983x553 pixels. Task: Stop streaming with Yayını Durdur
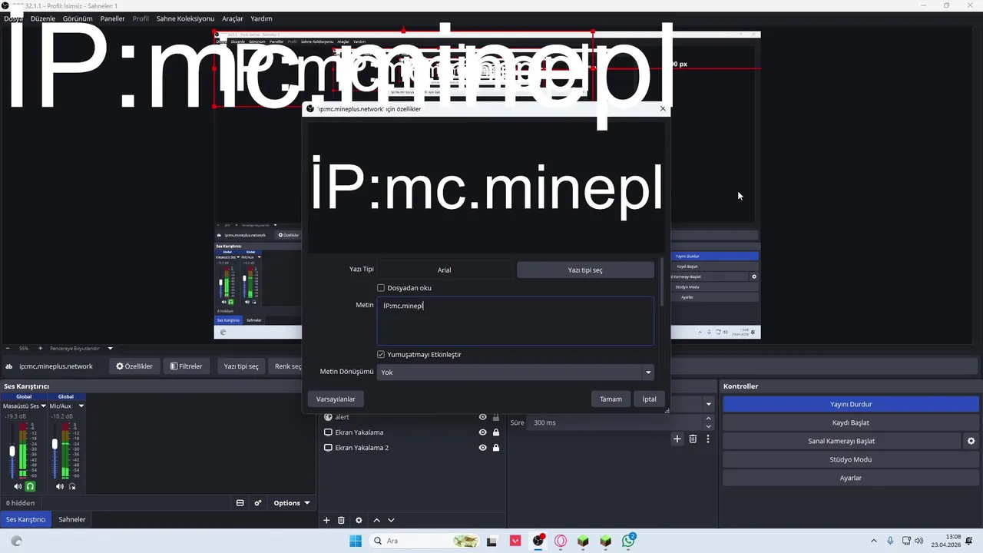coord(851,404)
